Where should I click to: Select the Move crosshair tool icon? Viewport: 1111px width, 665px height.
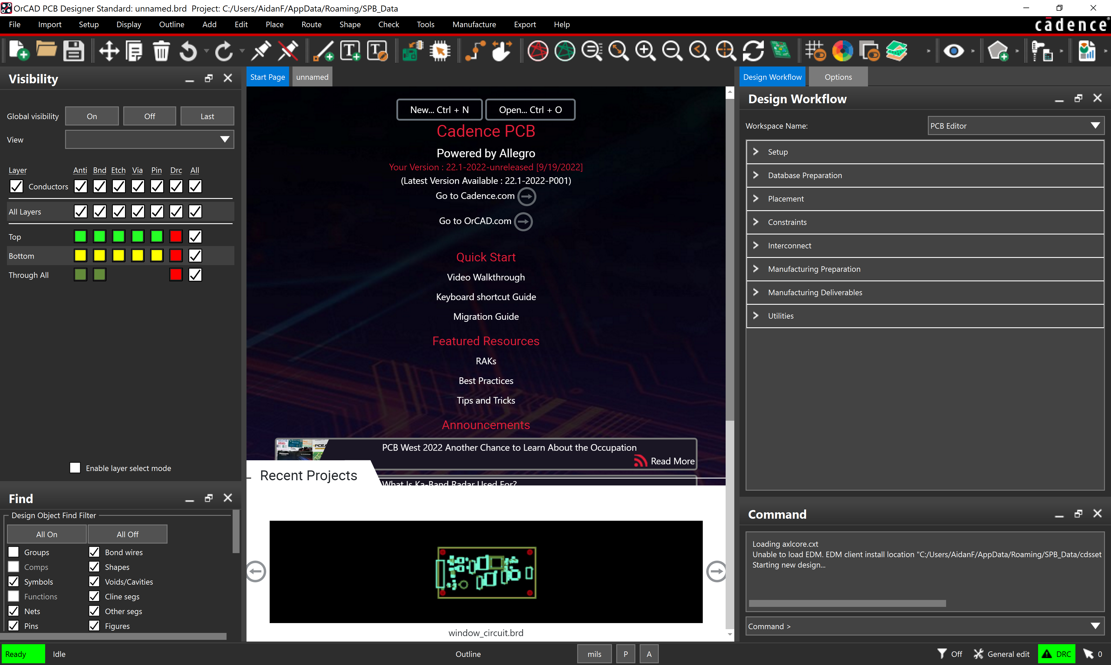point(109,51)
